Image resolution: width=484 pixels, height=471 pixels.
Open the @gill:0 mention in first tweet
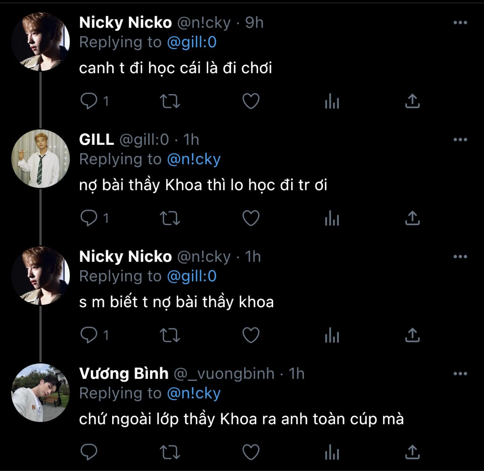coord(192,43)
